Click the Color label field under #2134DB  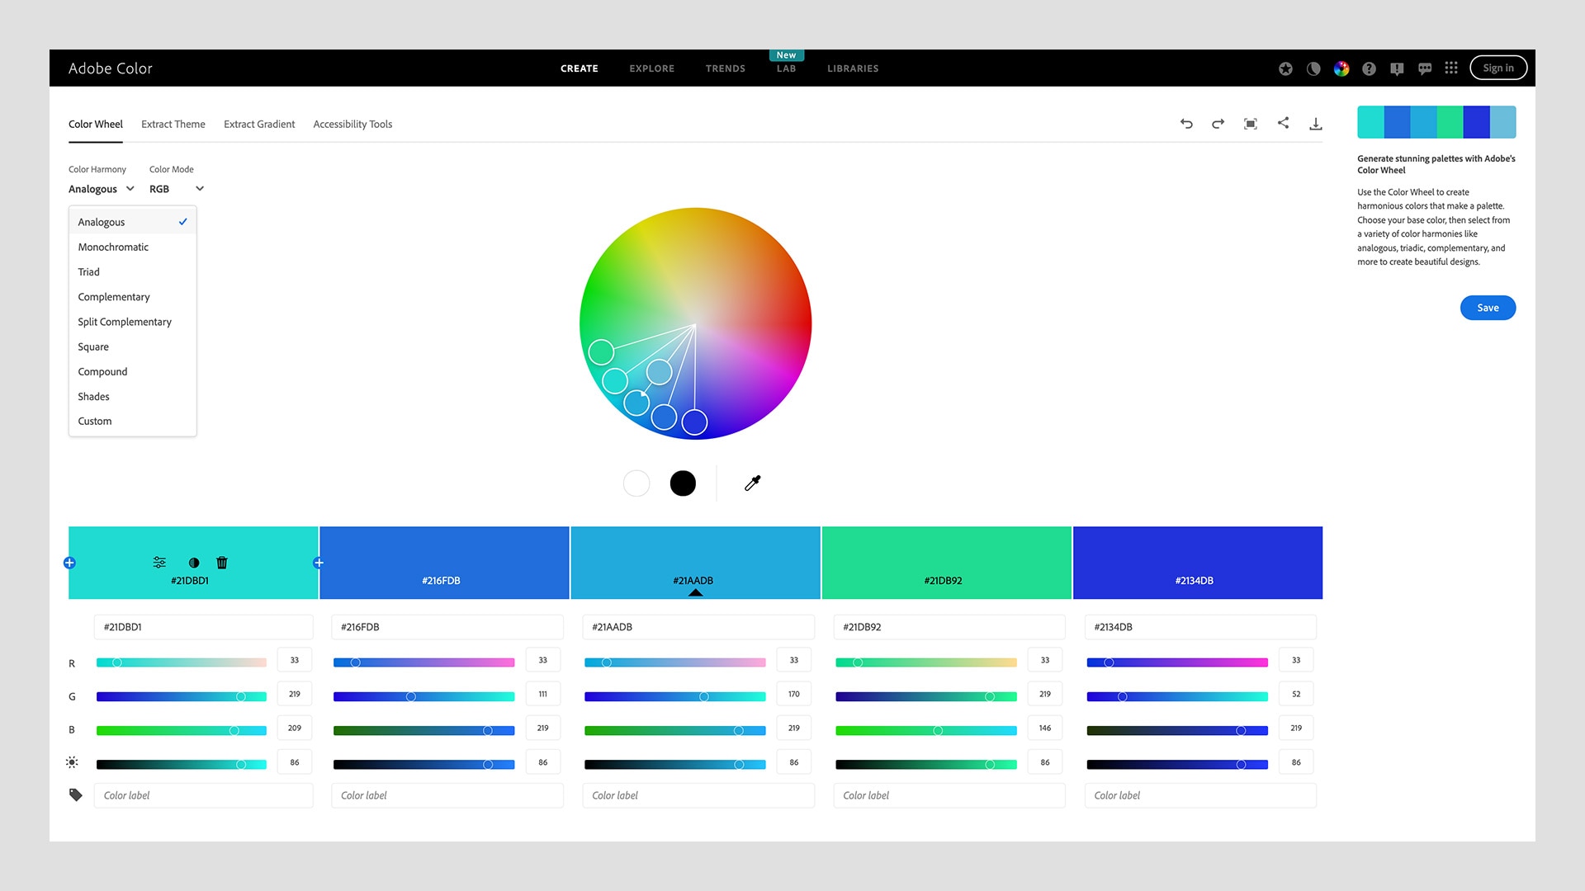[1199, 794]
